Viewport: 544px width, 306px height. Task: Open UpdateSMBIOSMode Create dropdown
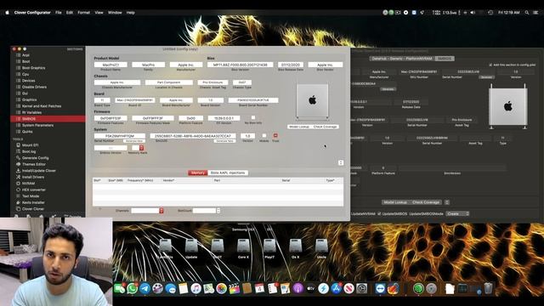click(x=457, y=213)
